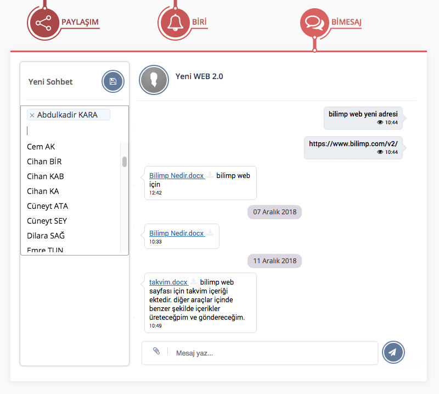Click the contact list scrollbar thumb
439x394 pixels.
click(x=125, y=162)
